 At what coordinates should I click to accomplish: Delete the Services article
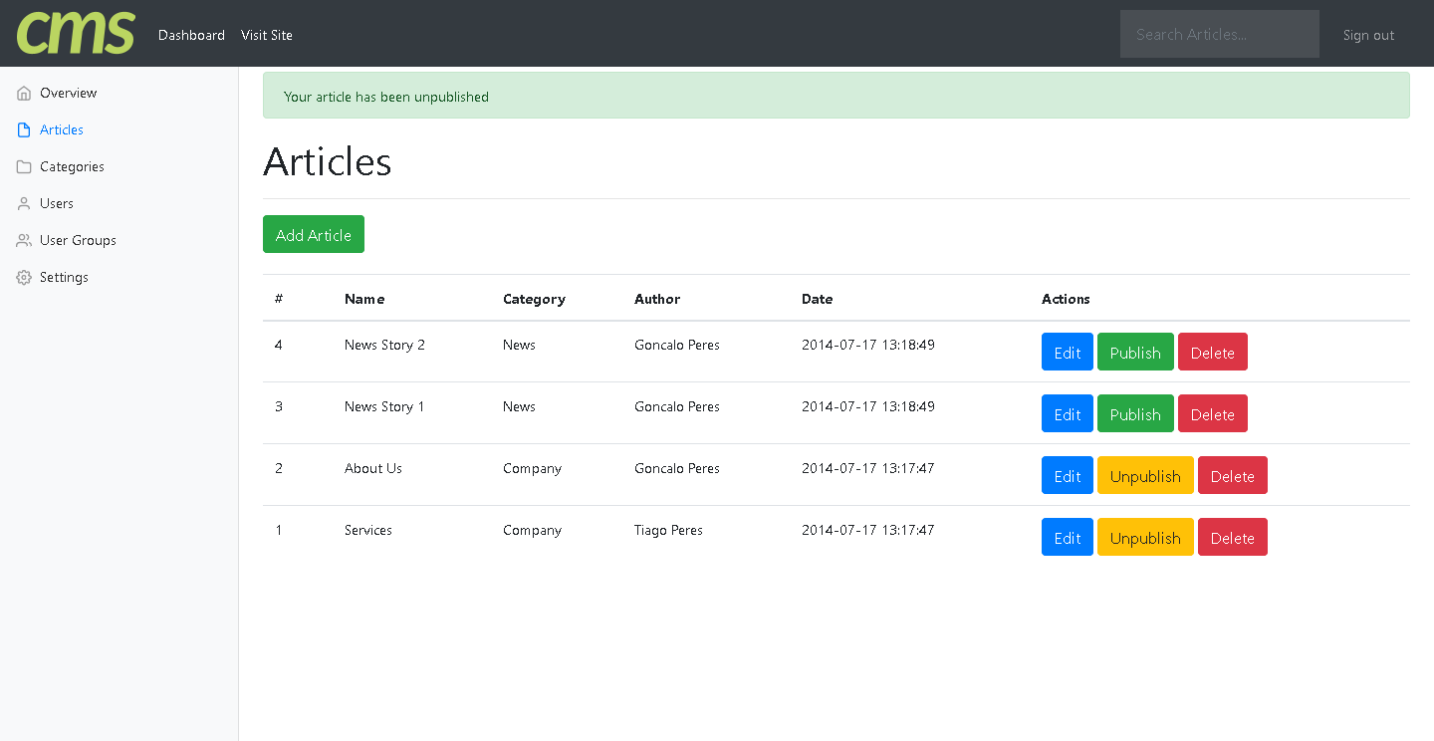(1232, 538)
